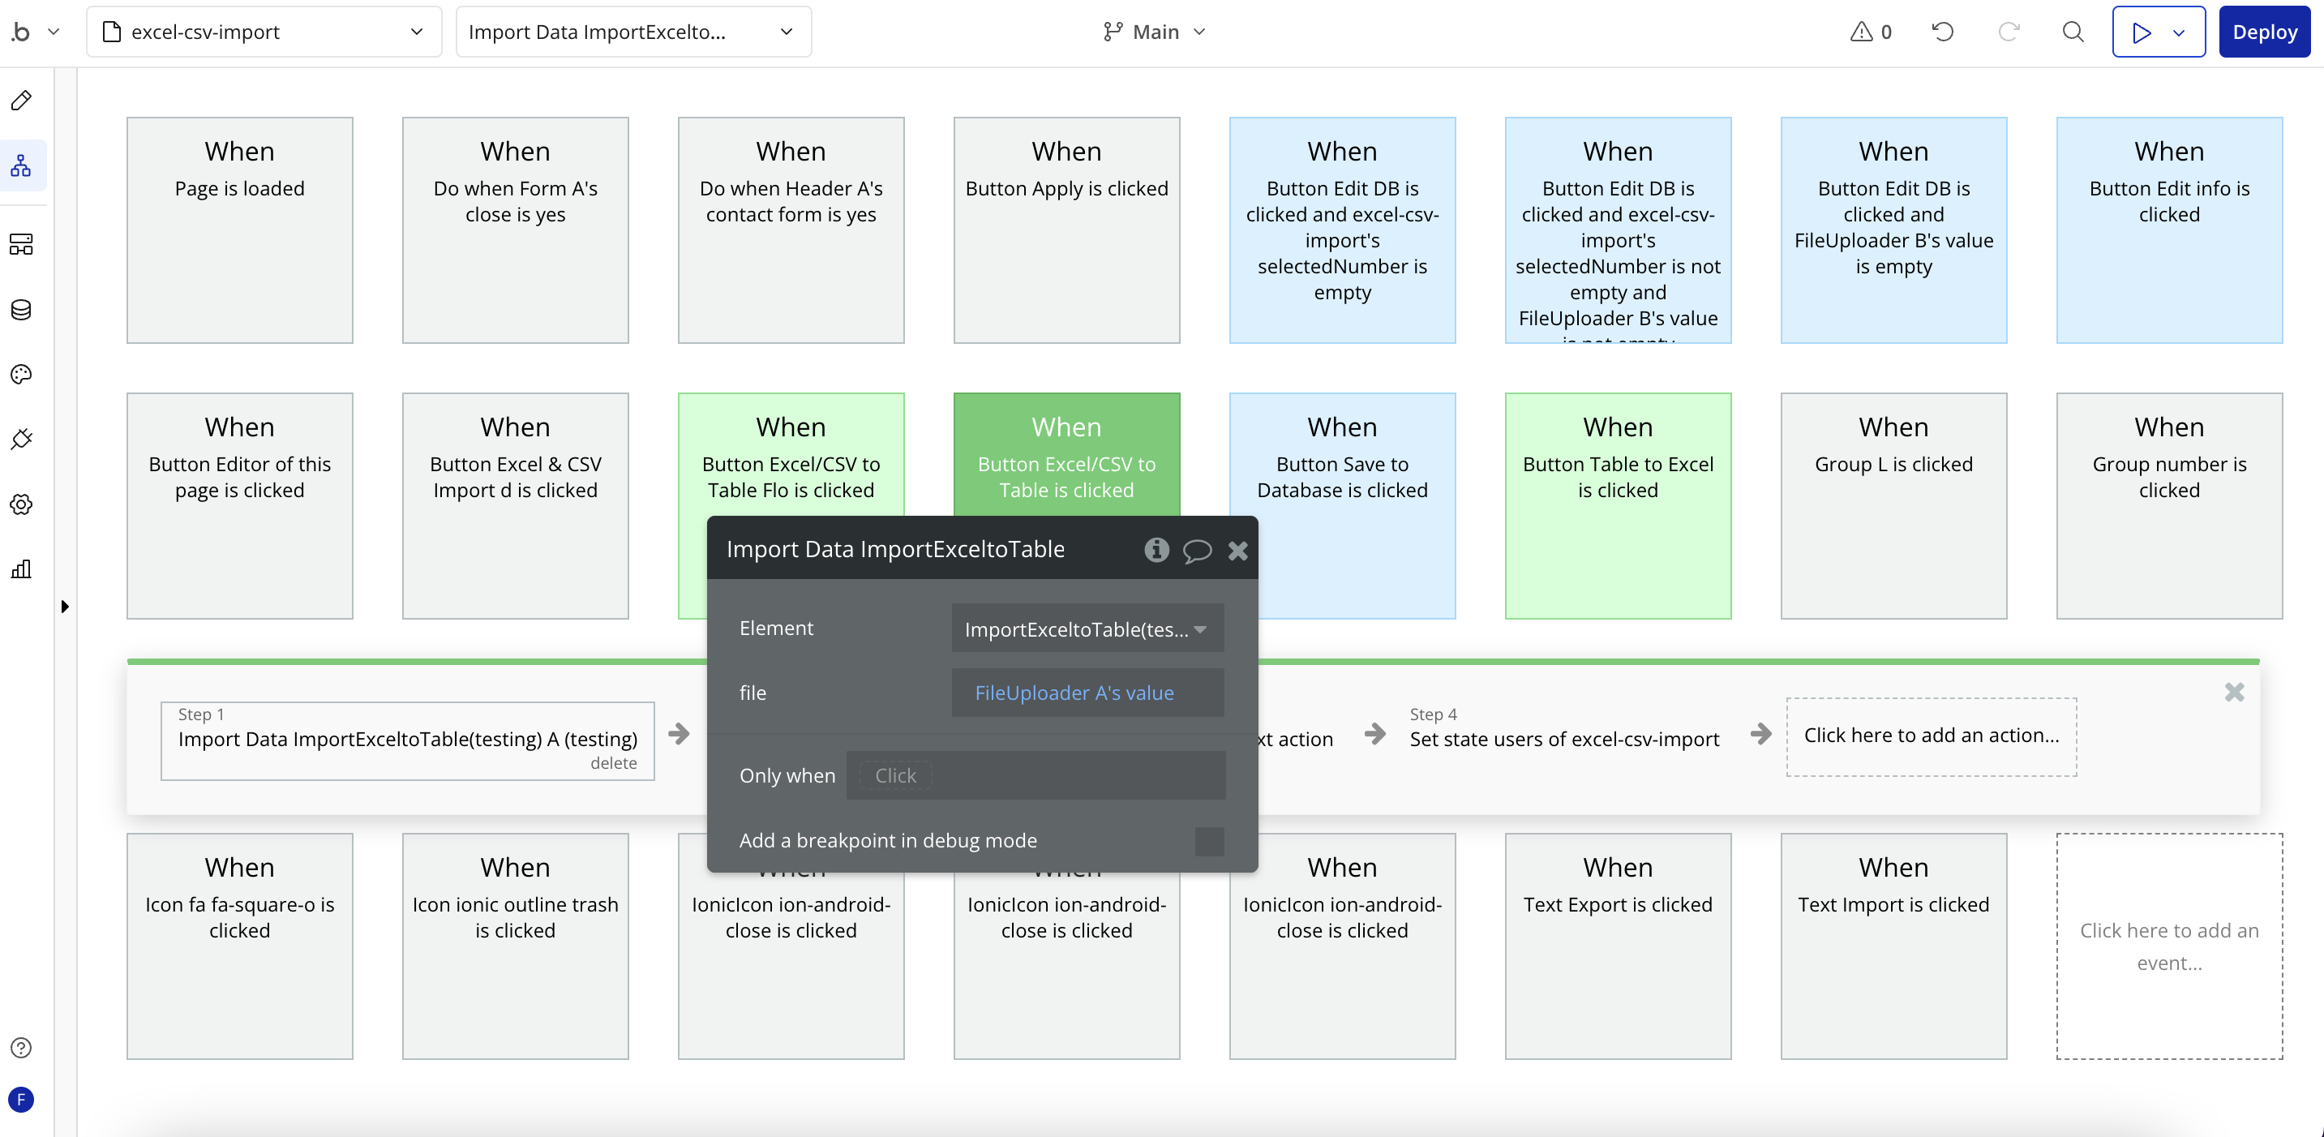Open the Plugins plug icon
This screenshot has width=2324, height=1137.
(x=22, y=440)
